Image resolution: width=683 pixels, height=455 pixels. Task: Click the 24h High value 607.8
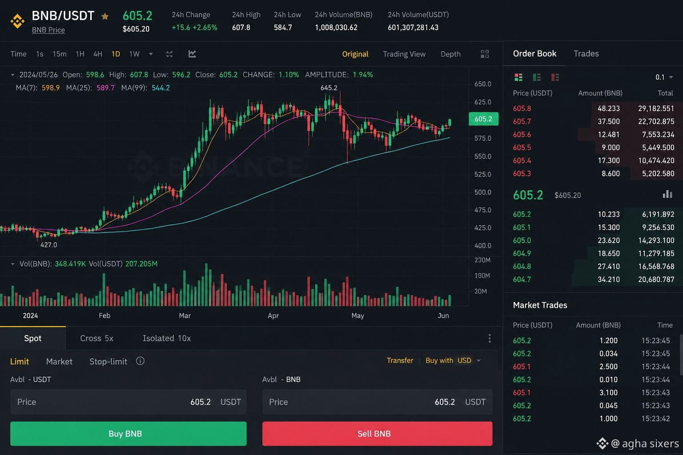click(x=241, y=28)
